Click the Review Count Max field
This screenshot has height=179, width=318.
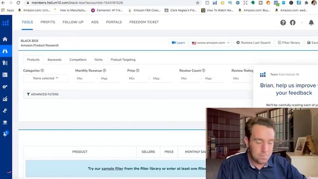click(x=214, y=79)
